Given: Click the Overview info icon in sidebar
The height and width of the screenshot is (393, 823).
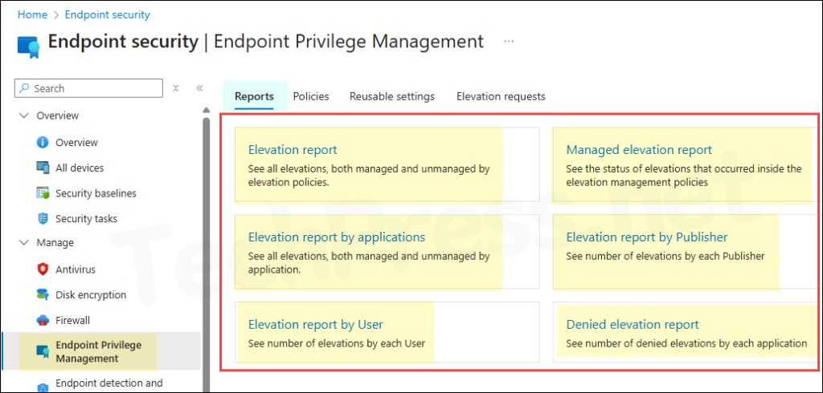Looking at the screenshot, I should 43,143.
